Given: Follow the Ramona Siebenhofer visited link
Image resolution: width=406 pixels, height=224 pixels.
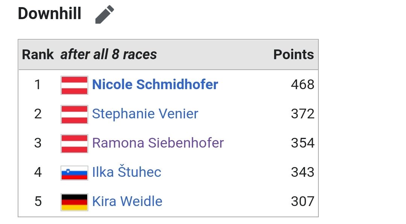Looking at the screenshot, I should pos(158,143).
